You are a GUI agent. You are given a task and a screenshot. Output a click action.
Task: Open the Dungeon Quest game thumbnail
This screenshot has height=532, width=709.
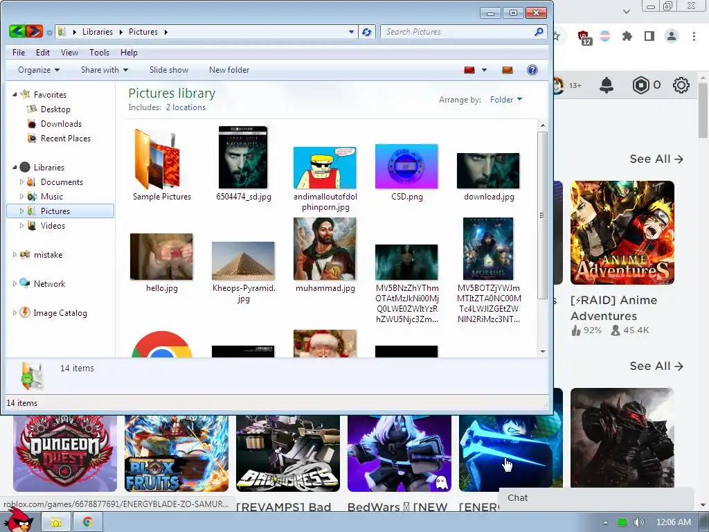pos(65,453)
